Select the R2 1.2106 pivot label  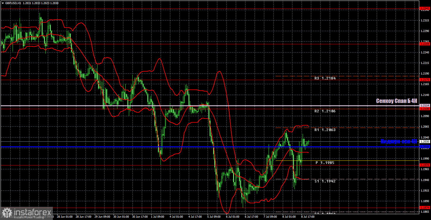point(325,111)
